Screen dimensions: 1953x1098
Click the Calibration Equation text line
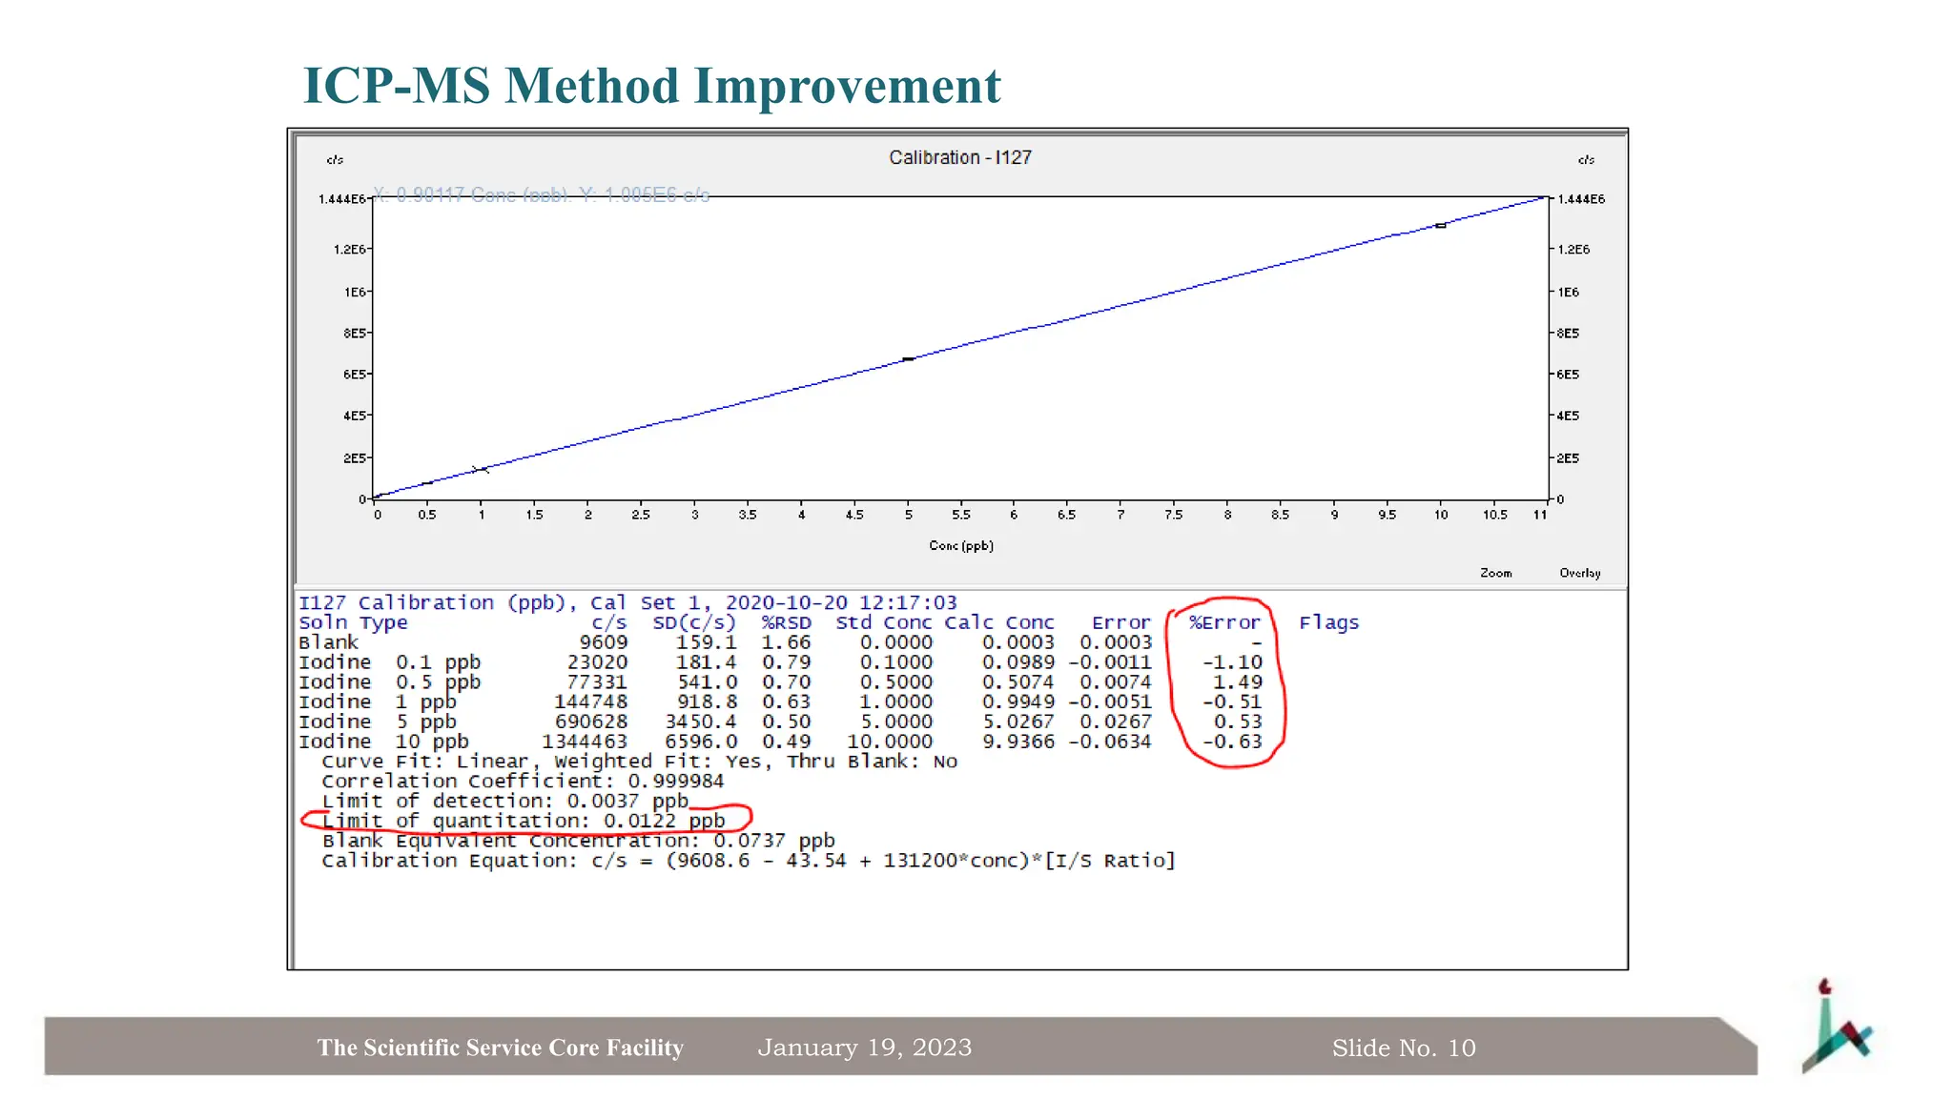click(x=748, y=861)
